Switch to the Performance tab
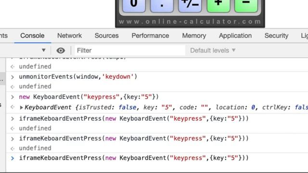Image resolution: width=308 pixels, height=173 pixels. (150, 36)
